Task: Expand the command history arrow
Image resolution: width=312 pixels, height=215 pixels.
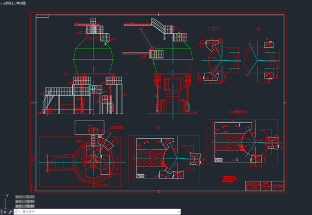Action: click(x=178, y=212)
